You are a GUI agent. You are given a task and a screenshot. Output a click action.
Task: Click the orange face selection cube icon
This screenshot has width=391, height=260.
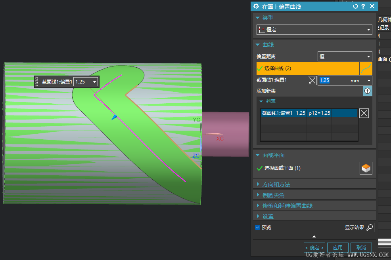point(366,168)
